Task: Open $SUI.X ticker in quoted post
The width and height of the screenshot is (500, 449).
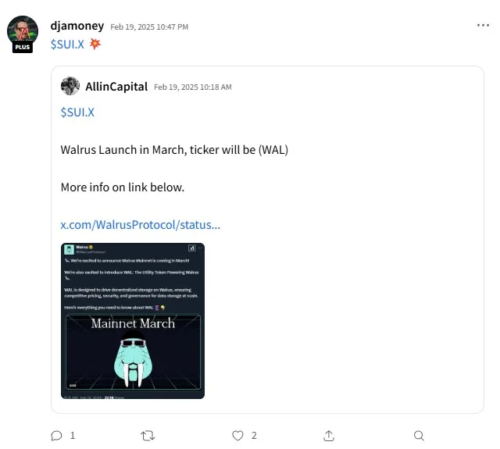Action: pyautogui.click(x=77, y=112)
